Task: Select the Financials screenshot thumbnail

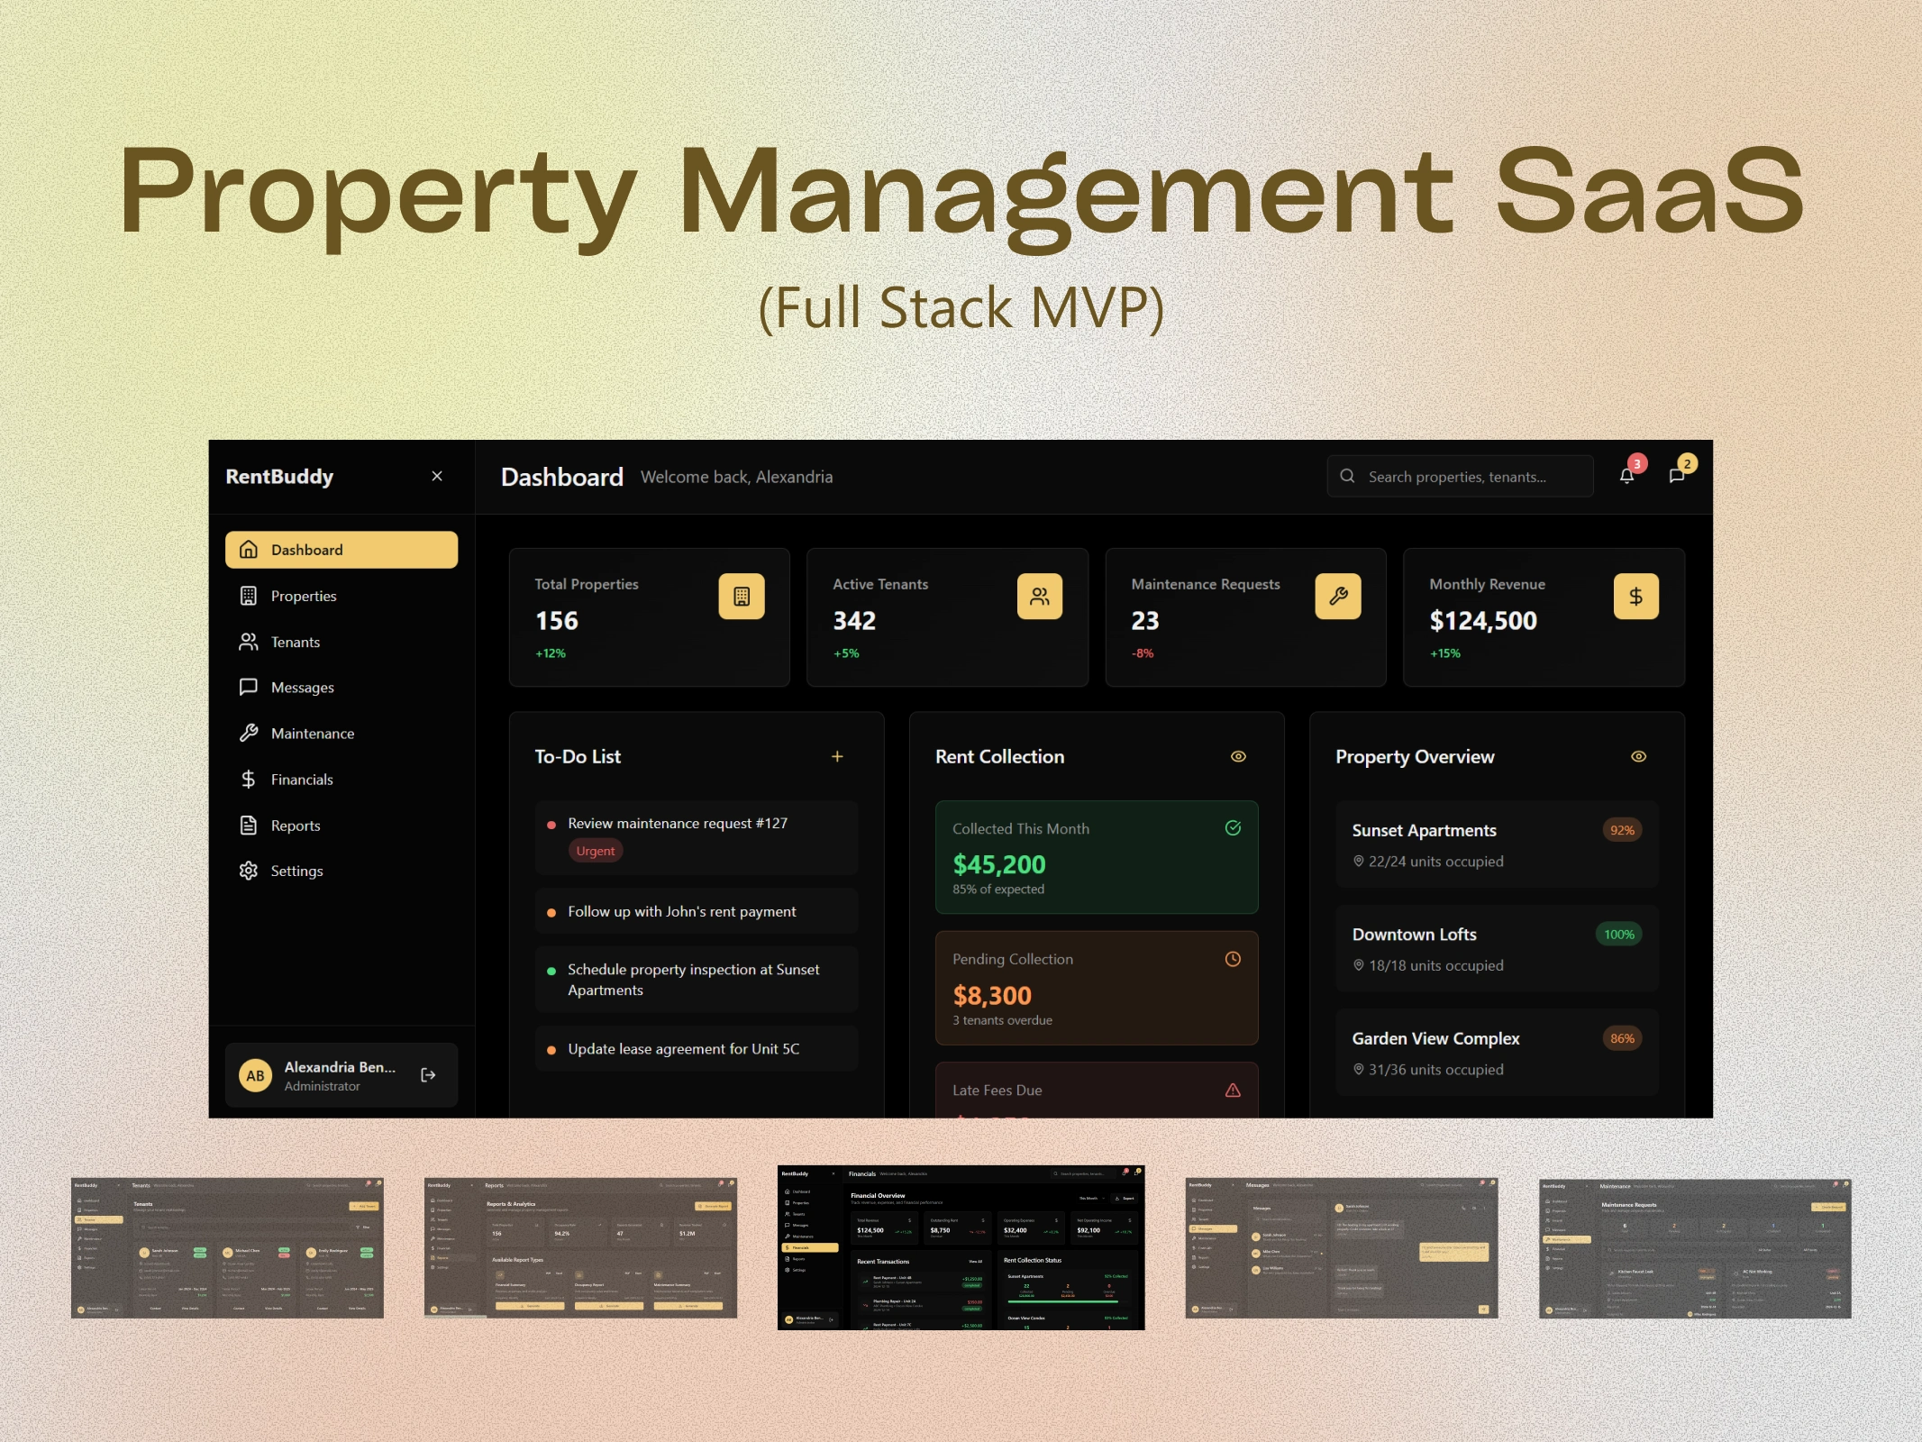Action: [x=961, y=1247]
